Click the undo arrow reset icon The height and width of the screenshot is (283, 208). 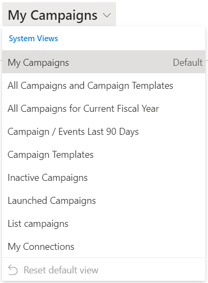pos(13,270)
